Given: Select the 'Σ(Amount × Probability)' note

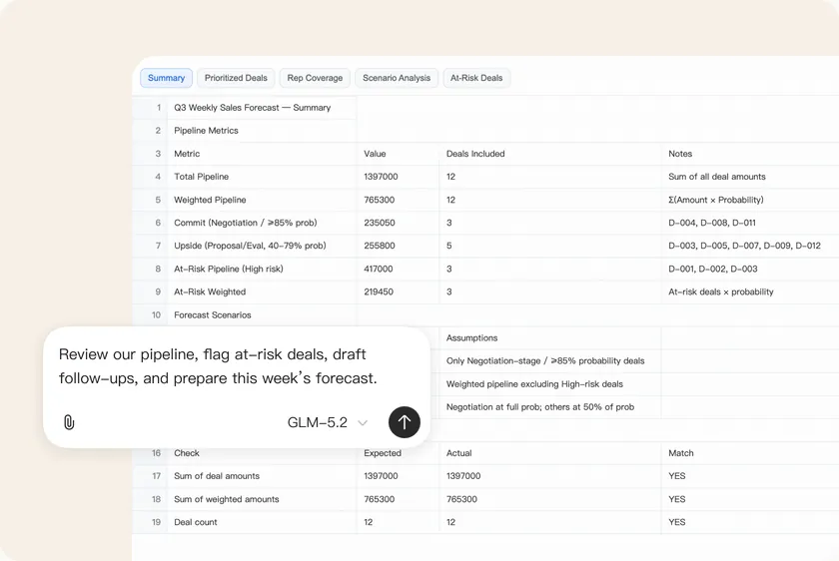Looking at the screenshot, I should (x=750, y=200).
